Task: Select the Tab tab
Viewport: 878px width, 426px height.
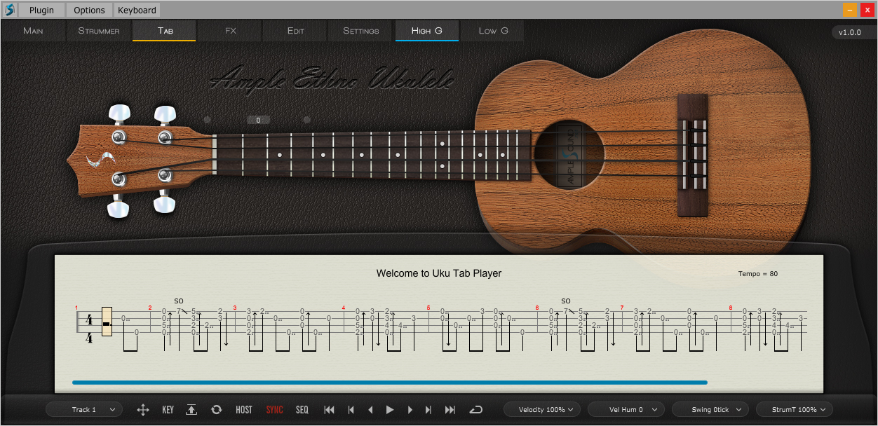Action: point(165,31)
